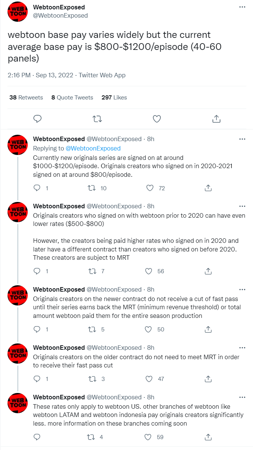
Task: Share the webtoon LATAM reply tweet
Action: [209, 437]
